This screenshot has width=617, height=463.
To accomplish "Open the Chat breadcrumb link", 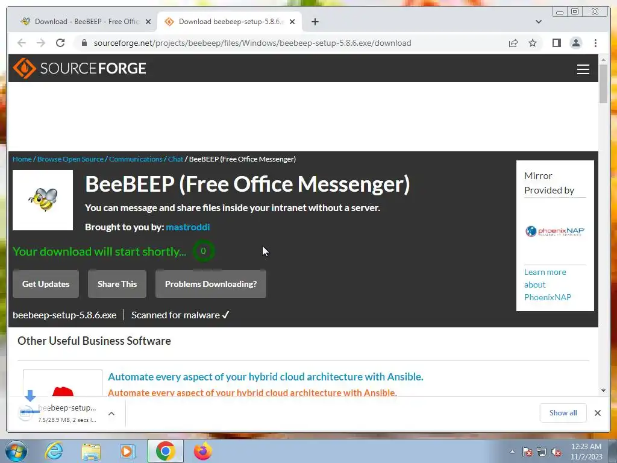I will (175, 159).
